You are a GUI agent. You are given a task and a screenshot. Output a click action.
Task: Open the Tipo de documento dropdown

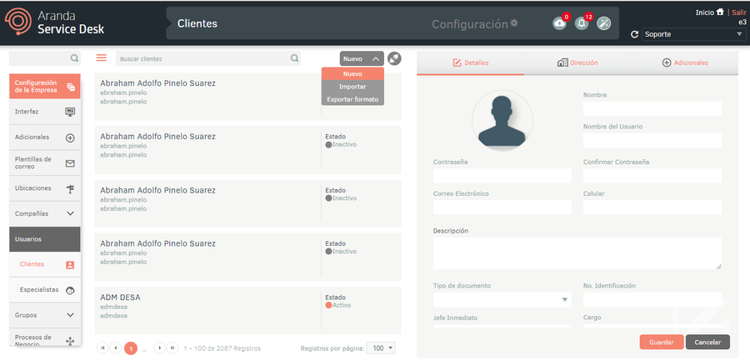click(502, 299)
